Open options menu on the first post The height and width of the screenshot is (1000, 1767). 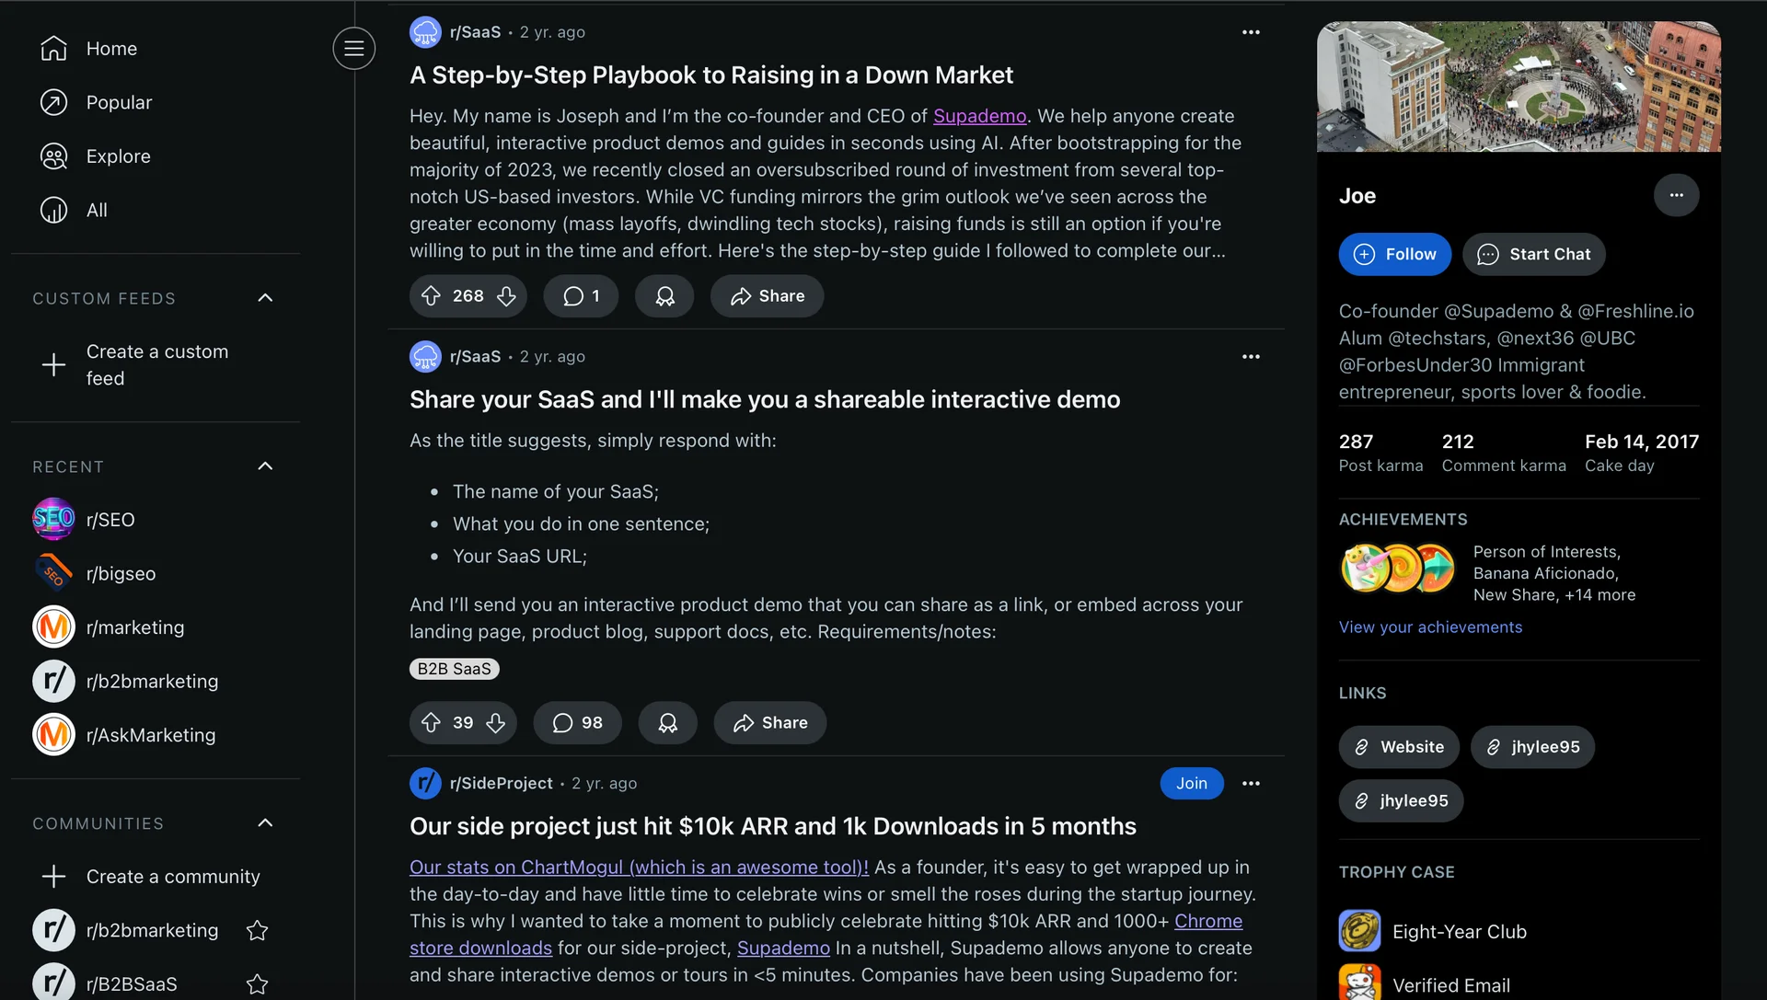(1252, 31)
